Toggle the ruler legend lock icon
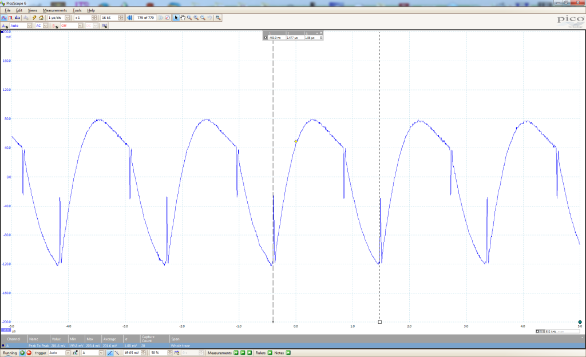Image resolution: width=586 pixels, height=357 pixels. (x=321, y=38)
